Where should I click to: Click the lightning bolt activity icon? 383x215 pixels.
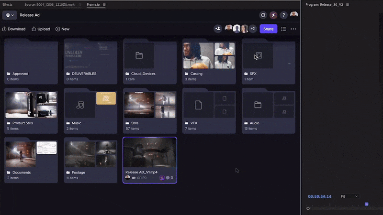point(273,15)
